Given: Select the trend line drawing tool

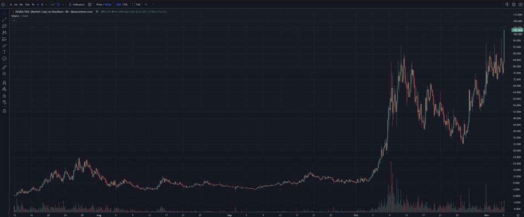Looking at the screenshot, I should 4,20.
